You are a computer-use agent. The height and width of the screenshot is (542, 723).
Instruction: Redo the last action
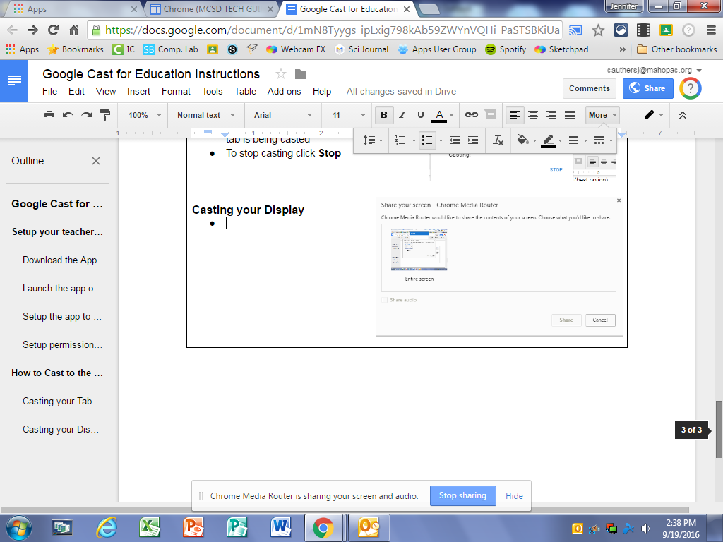(x=86, y=115)
